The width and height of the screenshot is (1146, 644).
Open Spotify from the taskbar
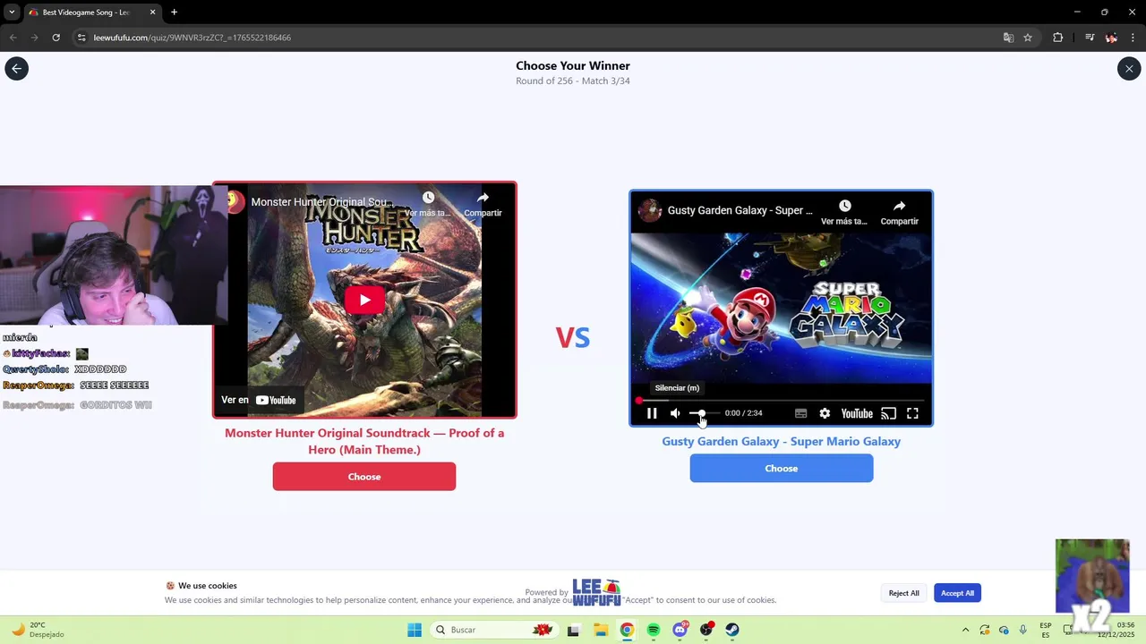point(654,630)
